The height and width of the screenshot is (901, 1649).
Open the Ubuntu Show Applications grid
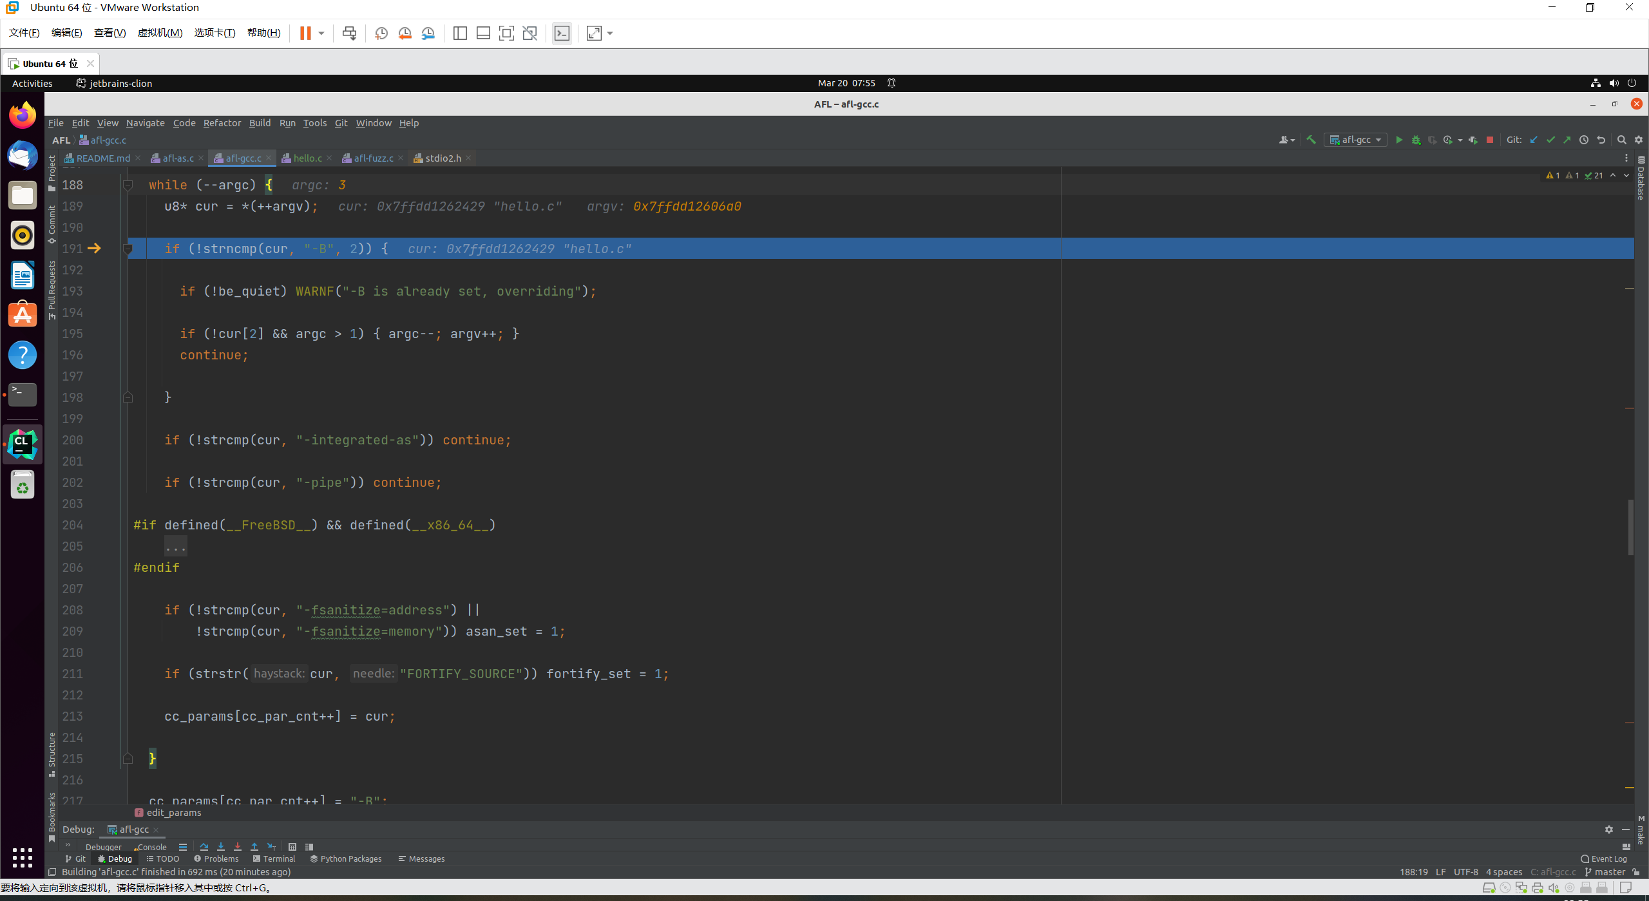[x=23, y=857]
